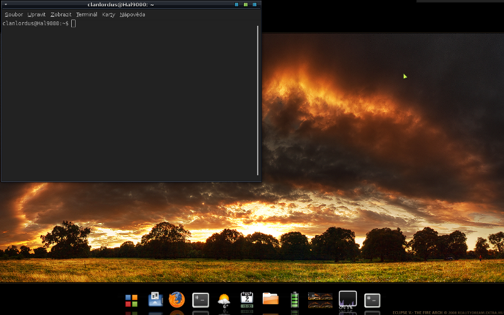This screenshot has height=315, width=504.
Task: Open the Karty menu
Action: click(x=108, y=14)
